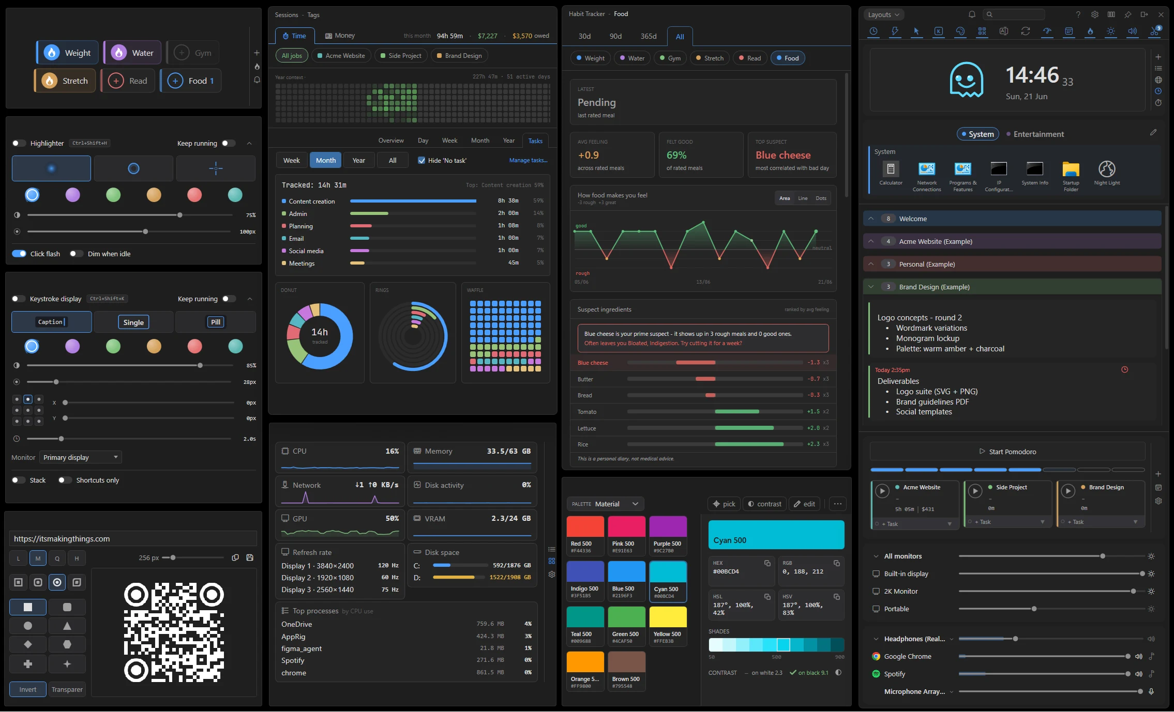The width and height of the screenshot is (1174, 712).
Task: Open the help question mark icon
Action: [x=1078, y=14]
